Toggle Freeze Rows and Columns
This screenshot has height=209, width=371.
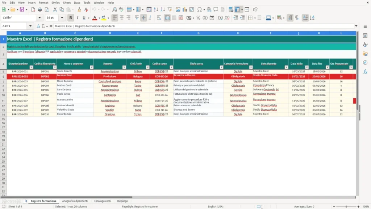tap(238, 9)
